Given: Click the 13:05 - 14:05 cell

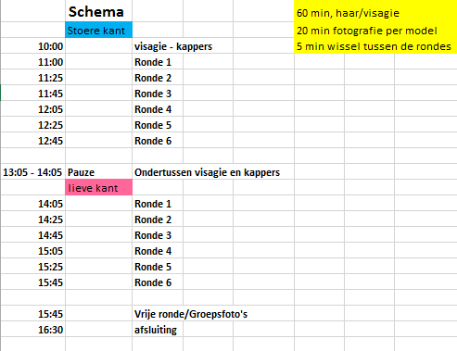Looking at the screenshot, I should (33, 172).
